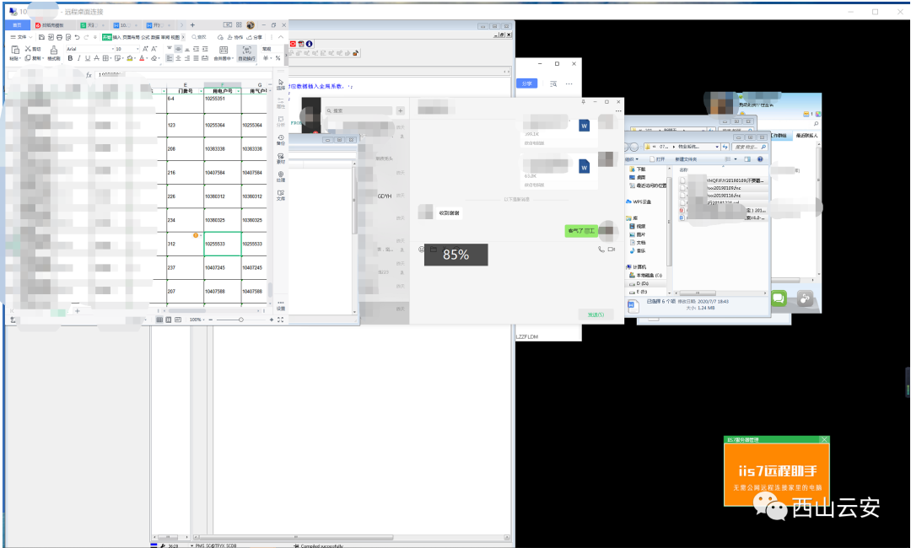Toggle underline formatting in WPS ribbon
Viewport: 911px width, 548px height.
(x=88, y=58)
